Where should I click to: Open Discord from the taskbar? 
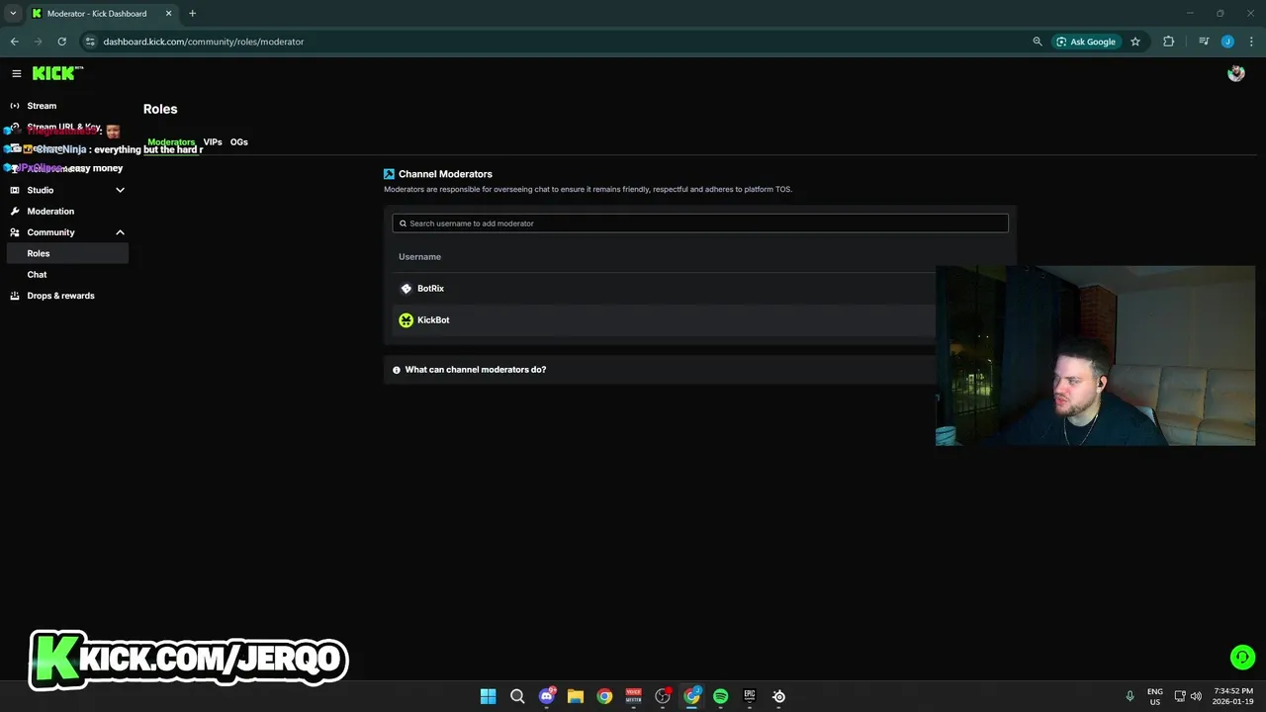(546, 696)
